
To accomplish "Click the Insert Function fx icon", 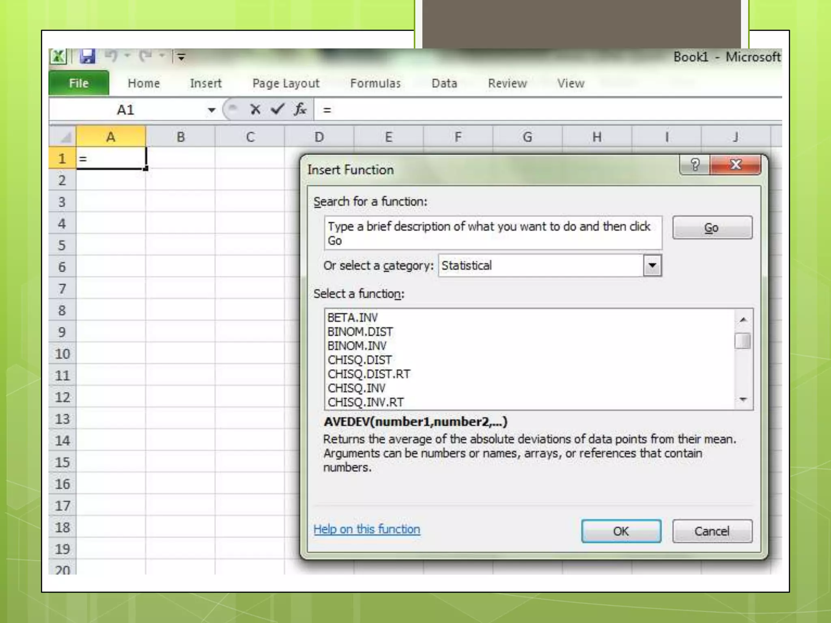I will click(300, 109).
